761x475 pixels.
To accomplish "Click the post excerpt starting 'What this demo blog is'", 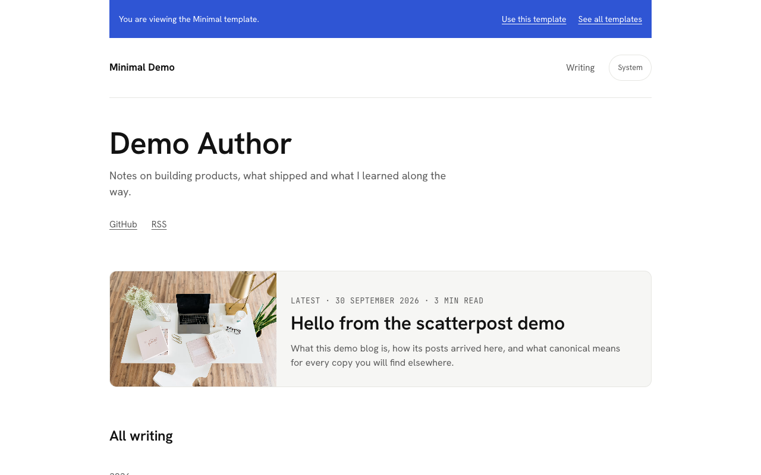I will pyautogui.click(x=455, y=355).
